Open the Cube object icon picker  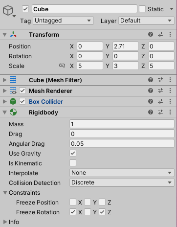9,11
